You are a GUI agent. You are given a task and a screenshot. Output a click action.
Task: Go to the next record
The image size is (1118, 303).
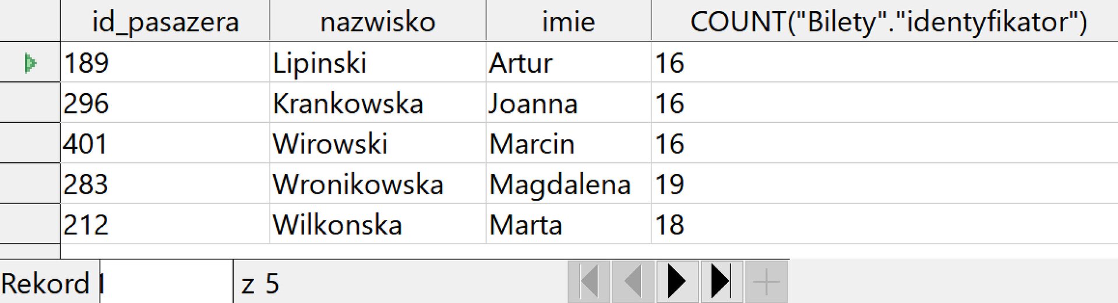click(678, 282)
